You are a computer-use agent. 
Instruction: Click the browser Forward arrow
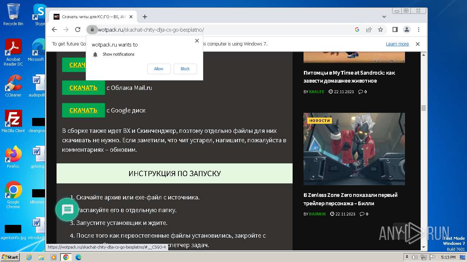[66, 29]
